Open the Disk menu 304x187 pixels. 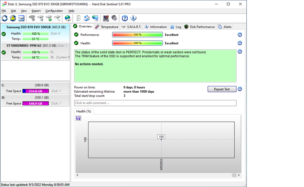coord(13,11)
